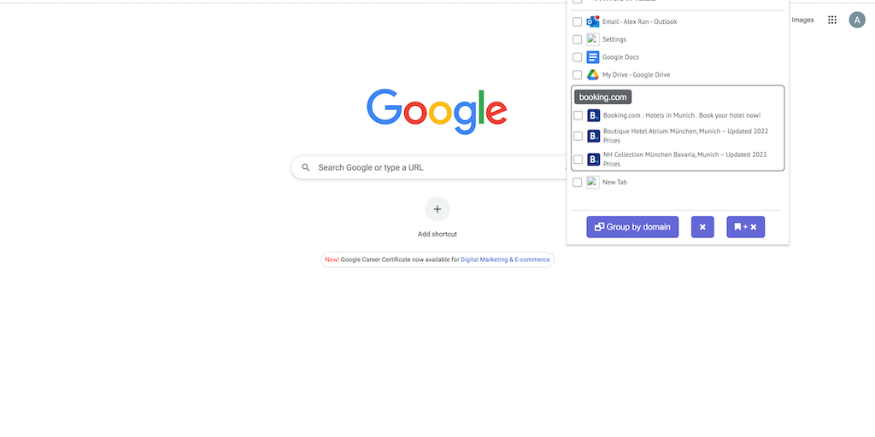Click NH Collection München Booking.com icon
The height and width of the screenshot is (437, 875).
point(594,160)
